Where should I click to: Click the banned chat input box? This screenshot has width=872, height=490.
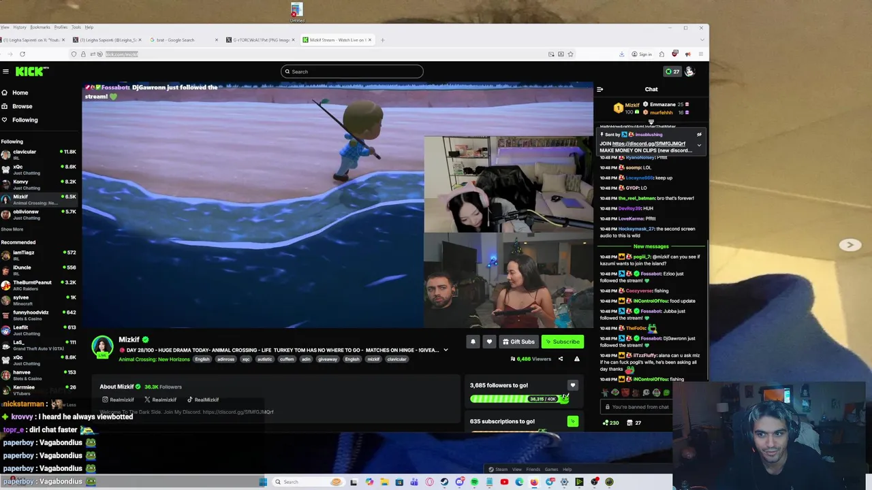tap(637, 407)
